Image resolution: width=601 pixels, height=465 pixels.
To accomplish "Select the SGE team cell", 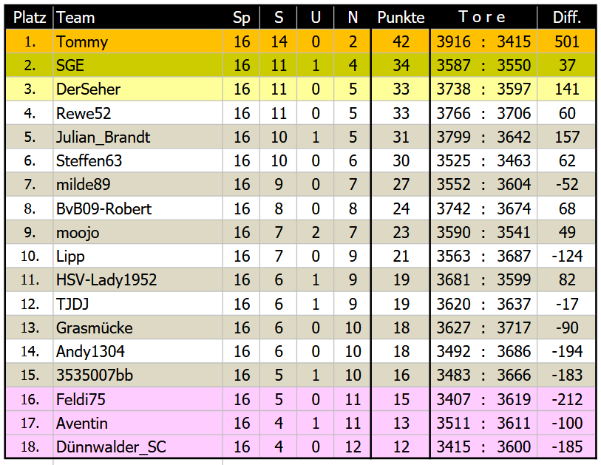I will [70, 66].
